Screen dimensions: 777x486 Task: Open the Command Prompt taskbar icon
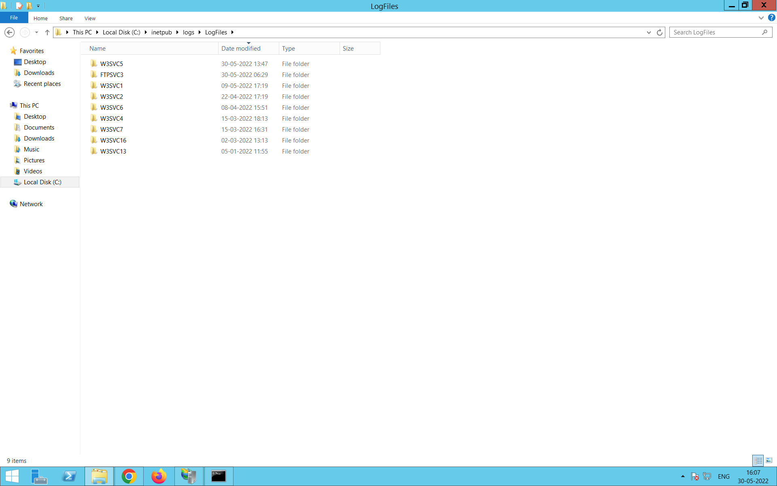point(219,476)
